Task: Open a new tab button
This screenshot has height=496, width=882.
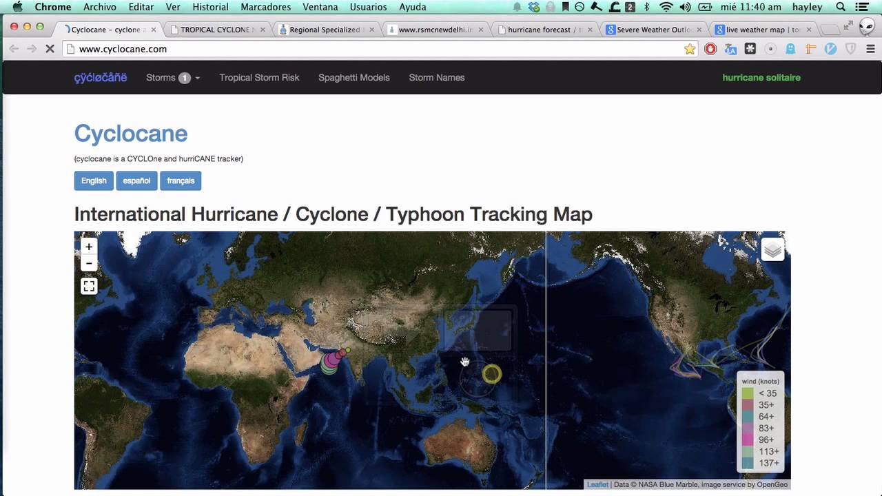Action: 831,30
